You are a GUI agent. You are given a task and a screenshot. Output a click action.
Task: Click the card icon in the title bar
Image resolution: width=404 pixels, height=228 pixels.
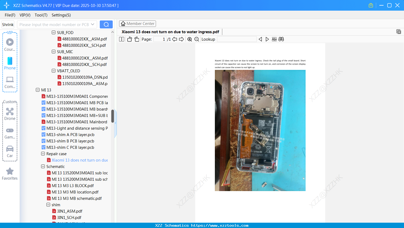tap(371, 5)
